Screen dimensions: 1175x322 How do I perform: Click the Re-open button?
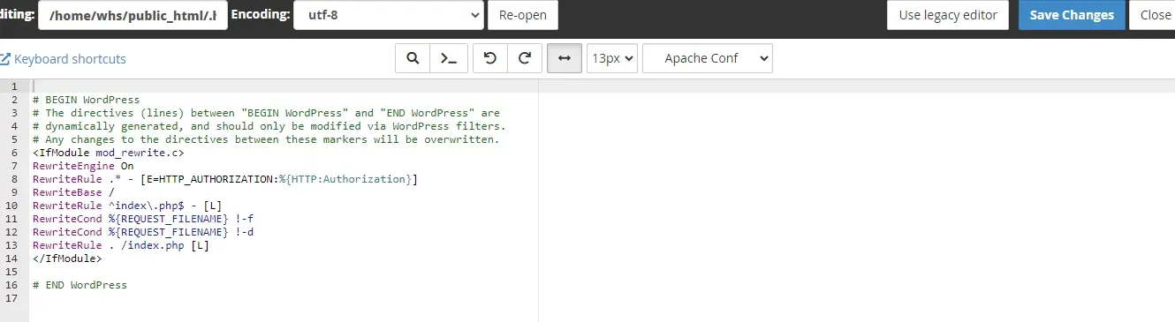tap(523, 15)
